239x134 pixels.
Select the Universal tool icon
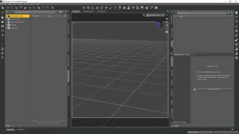tap(89, 7)
